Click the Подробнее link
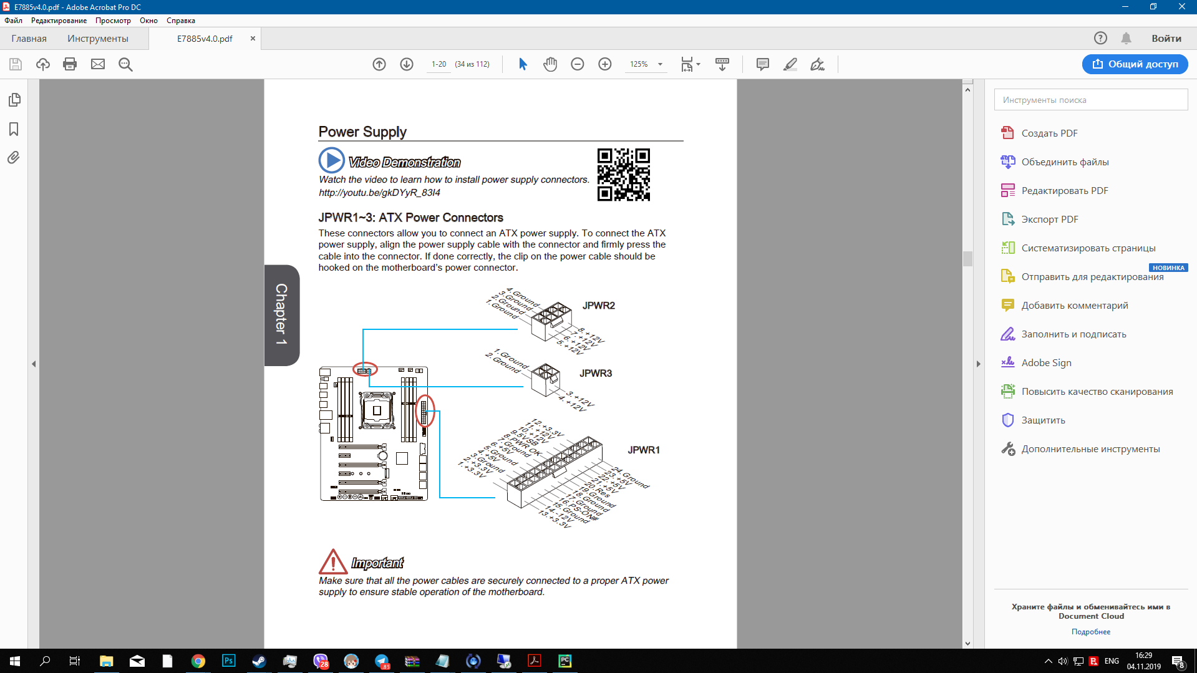 click(1090, 632)
